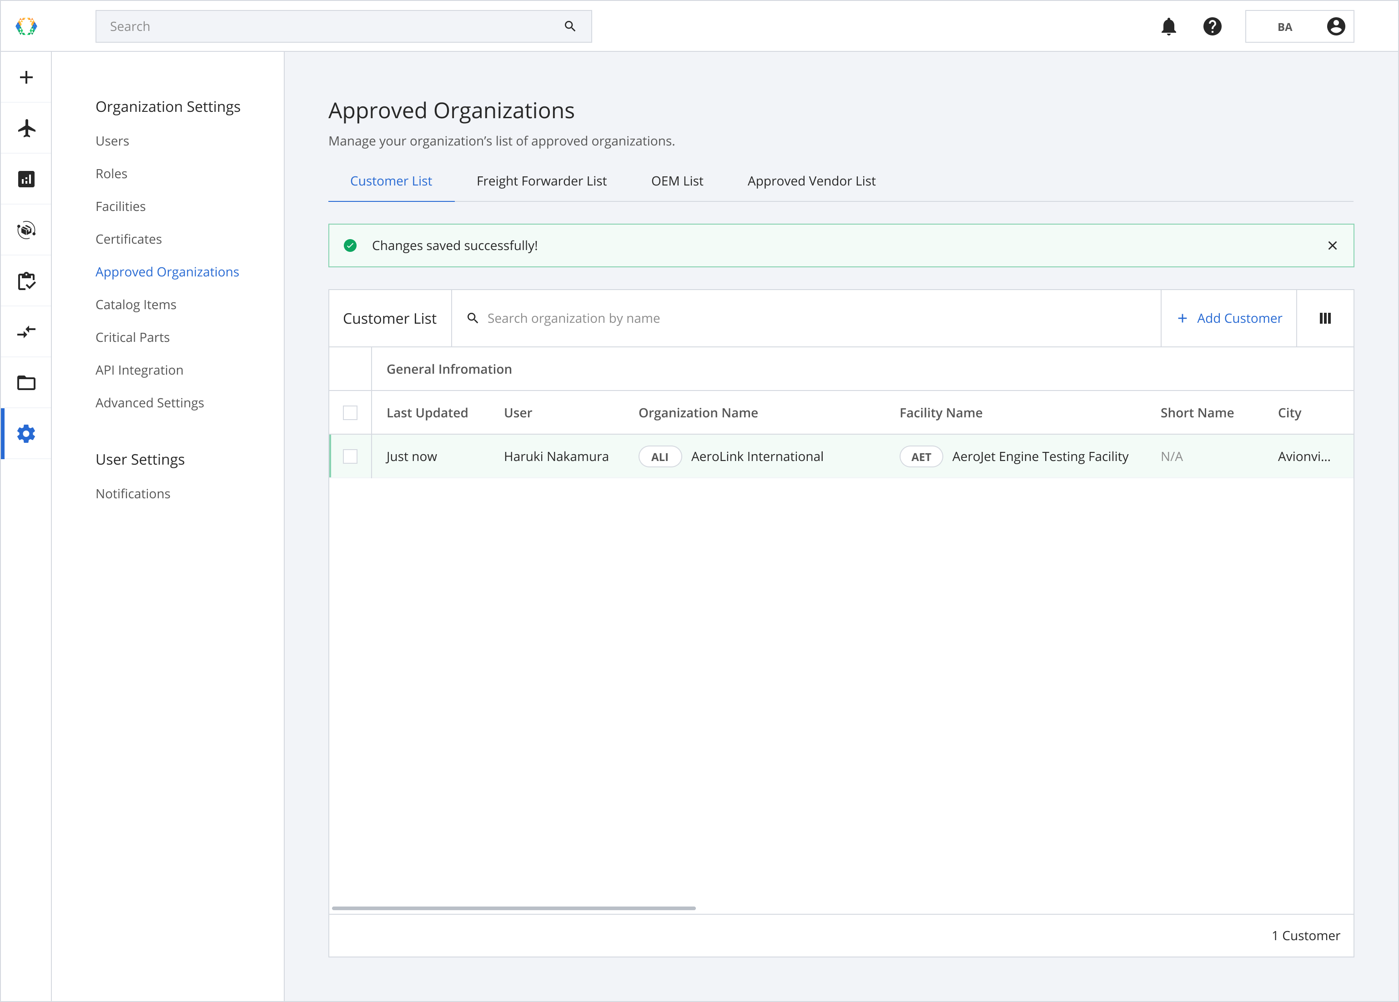Dismiss the Changes saved successfully banner

click(x=1333, y=245)
